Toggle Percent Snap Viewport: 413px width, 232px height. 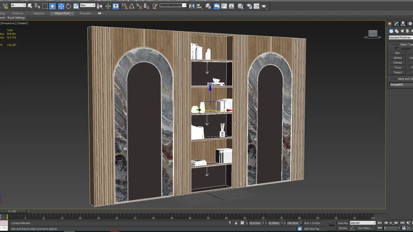pos(139,6)
